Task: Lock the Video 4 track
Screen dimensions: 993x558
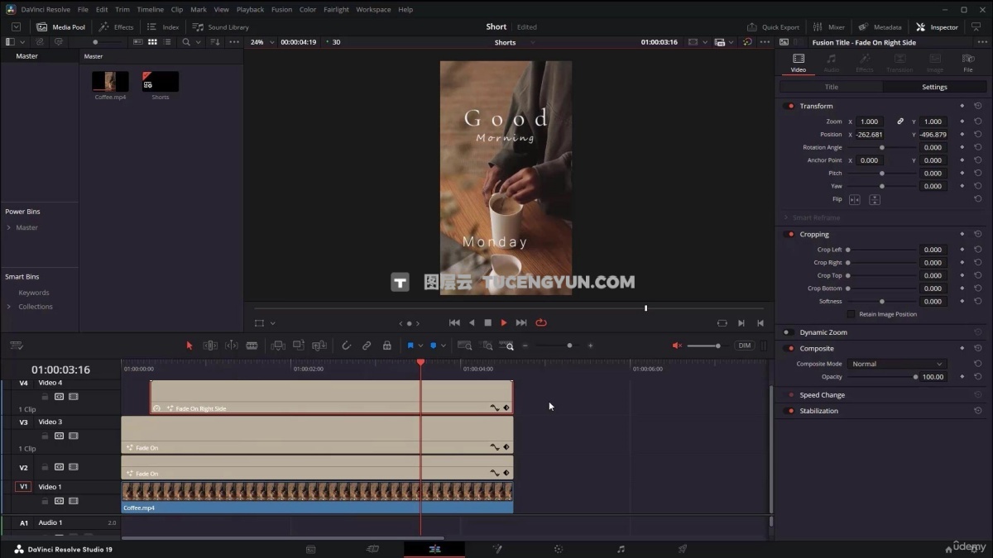Action: [x=45, y=397]
